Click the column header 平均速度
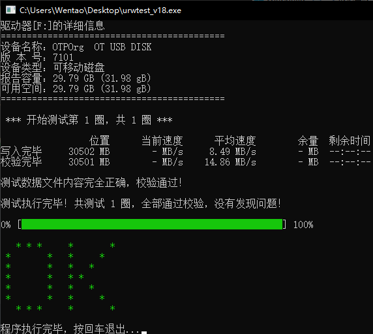373x334 pixels. pyautogui.click(x=235, y=141)
